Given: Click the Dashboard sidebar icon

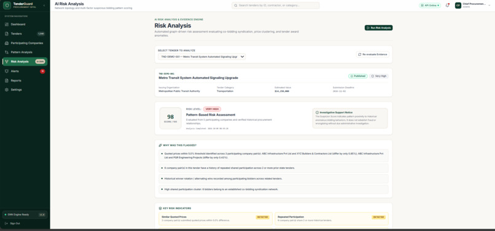Looking at the screenshot, I should (7, 25).
